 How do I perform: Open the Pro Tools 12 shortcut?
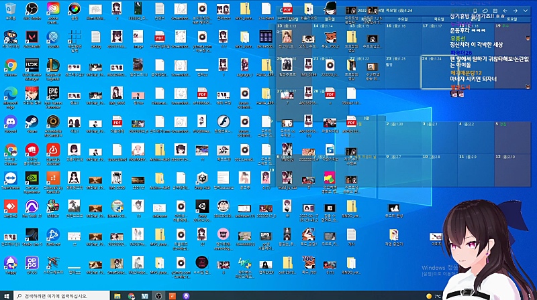click(x=32, y=209)
